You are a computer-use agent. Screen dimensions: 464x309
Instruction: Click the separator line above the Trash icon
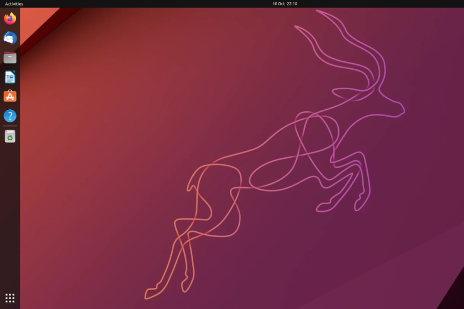(x=10, y=126)
